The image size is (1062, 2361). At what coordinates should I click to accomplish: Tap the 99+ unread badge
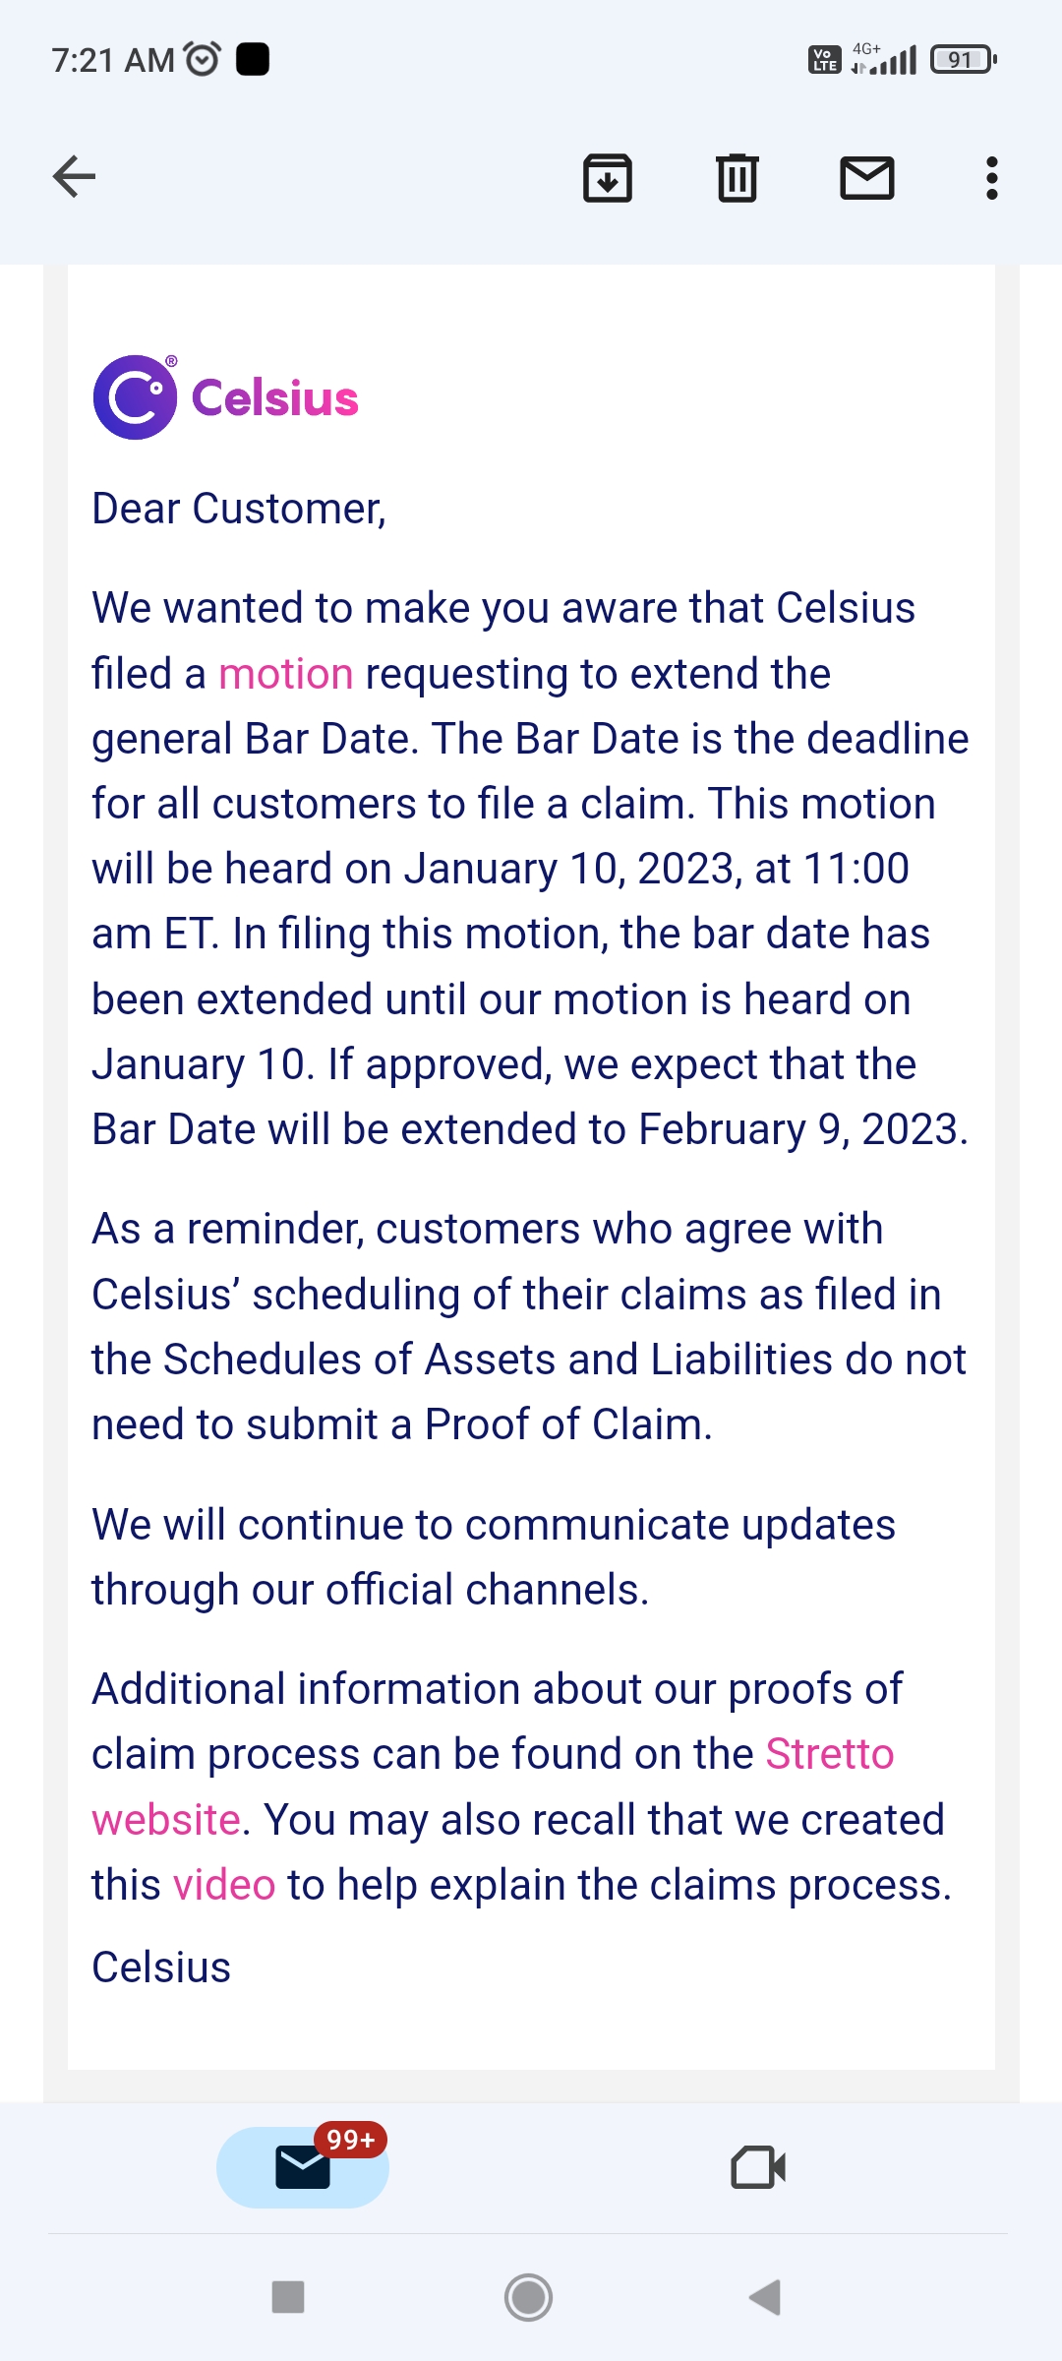[351, 2140]
